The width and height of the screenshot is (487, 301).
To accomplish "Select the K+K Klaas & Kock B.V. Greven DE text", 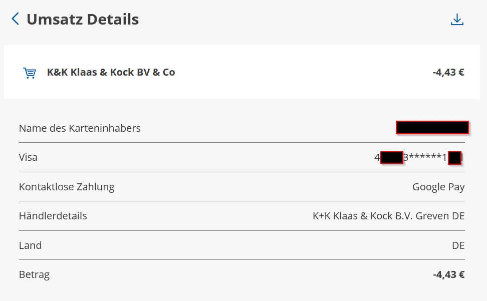I will (388, 216).
